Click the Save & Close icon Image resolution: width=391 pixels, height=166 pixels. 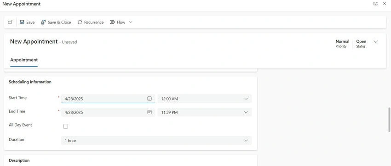pyautogui.click(x=43, y=22)
